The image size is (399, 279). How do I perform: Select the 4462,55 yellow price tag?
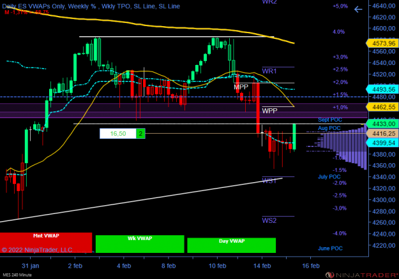382,107
